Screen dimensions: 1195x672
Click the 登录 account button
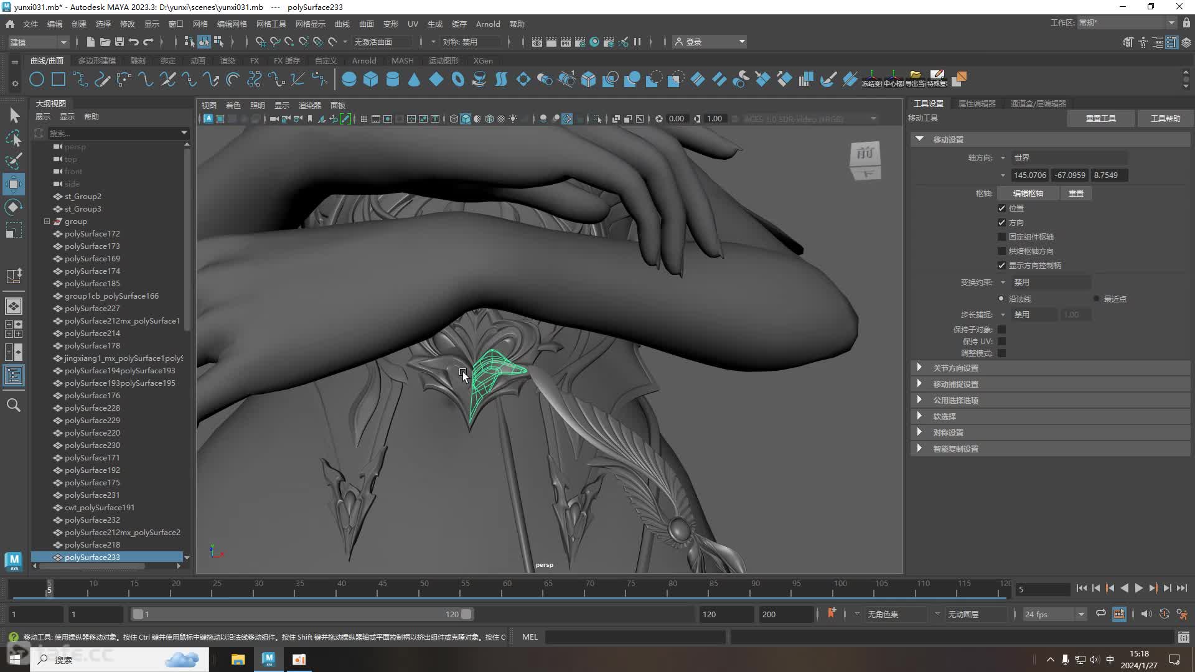tap(710, 42)
